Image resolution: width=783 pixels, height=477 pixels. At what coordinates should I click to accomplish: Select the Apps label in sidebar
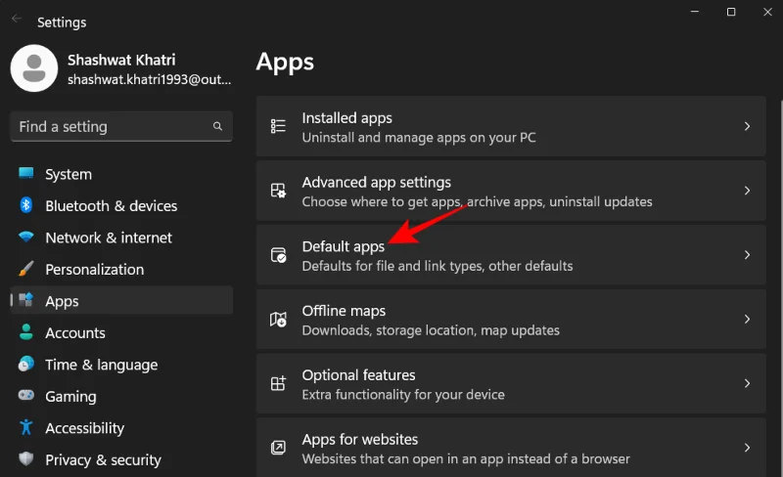click(62, 301)
